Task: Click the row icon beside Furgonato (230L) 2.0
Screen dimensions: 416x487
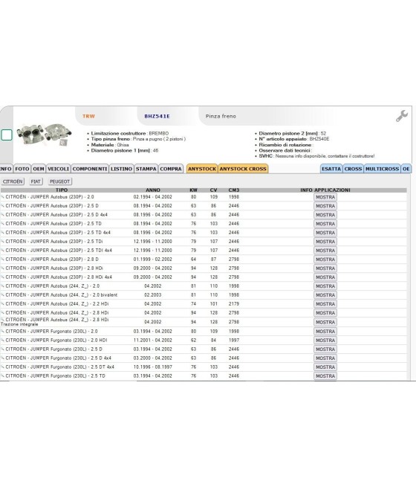Action: click(2, 332)
